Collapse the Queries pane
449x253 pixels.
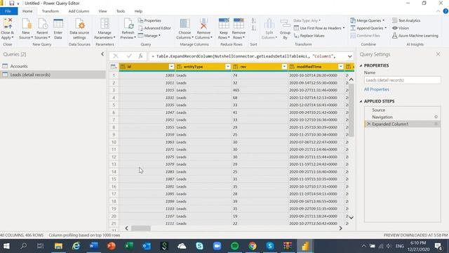click(x=102, y=54)
